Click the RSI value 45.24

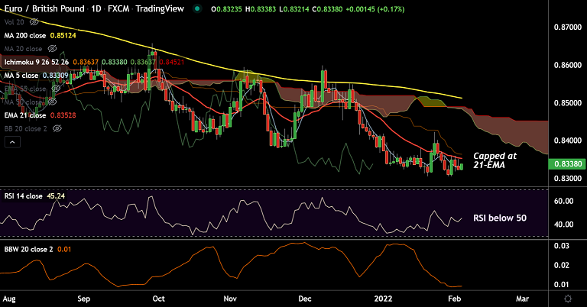coord(56,196)
